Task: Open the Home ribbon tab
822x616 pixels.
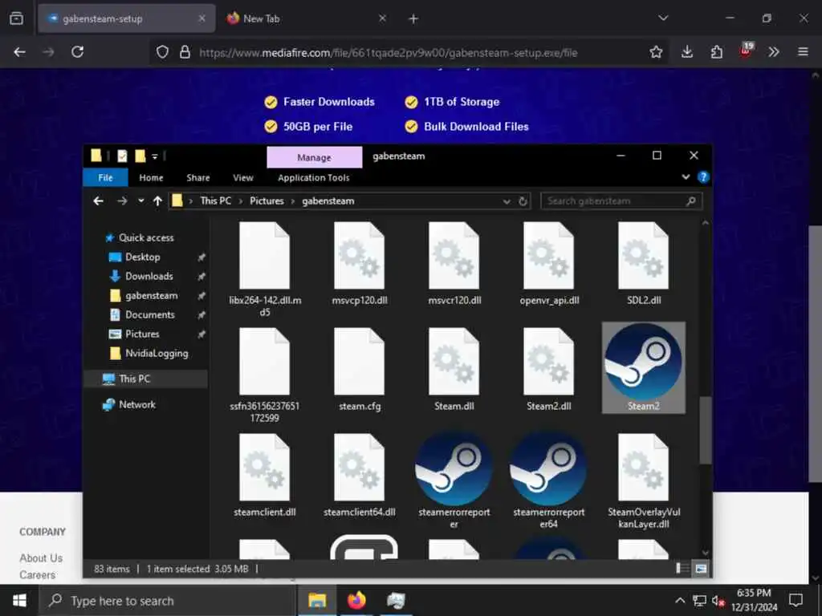Action: point(151,177)
